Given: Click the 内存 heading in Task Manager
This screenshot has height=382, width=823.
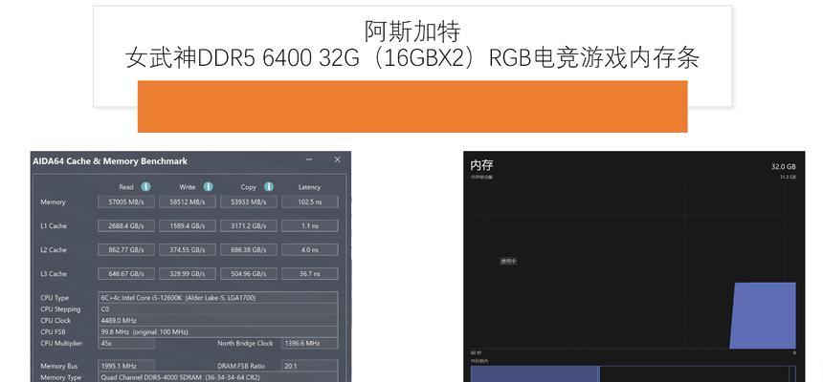Looking at the screenshot, I should (481, 165).
